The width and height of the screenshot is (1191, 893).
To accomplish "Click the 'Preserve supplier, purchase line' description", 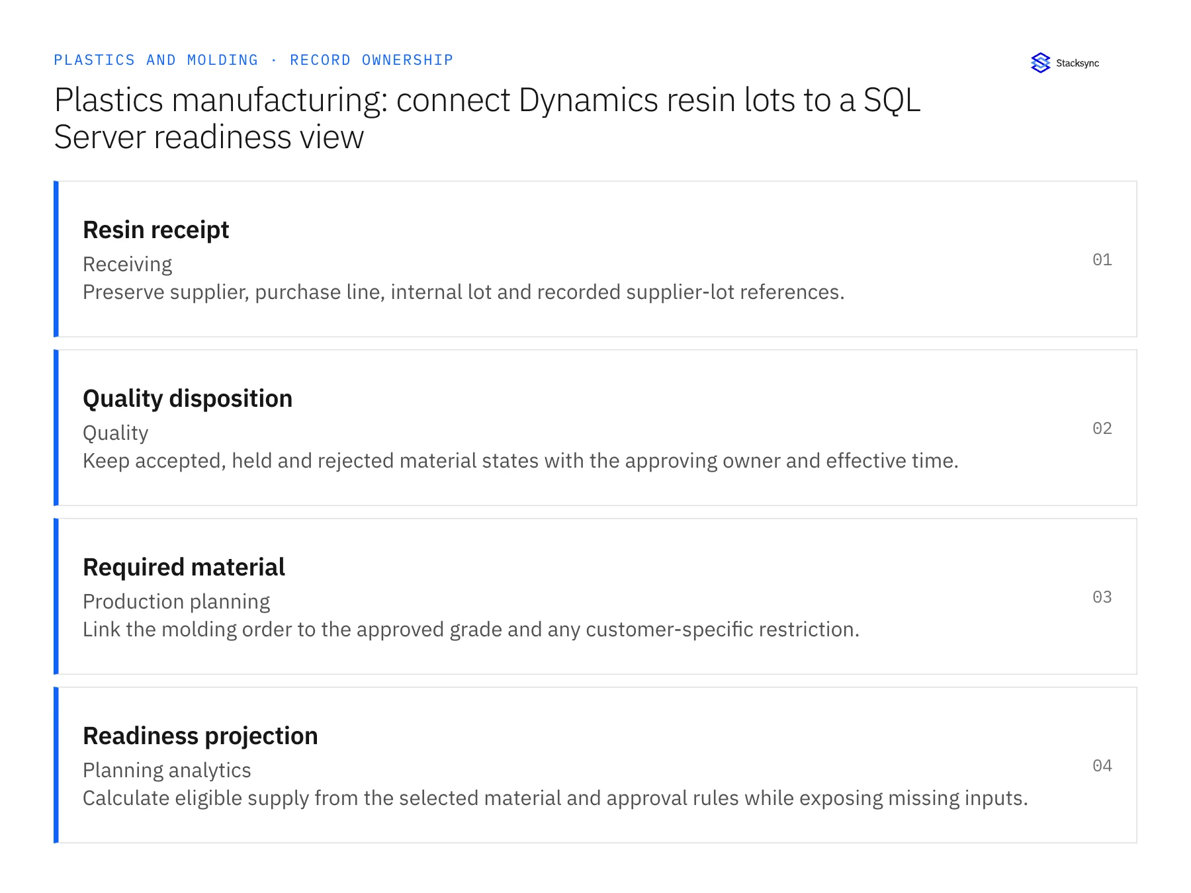I will 464,292.
